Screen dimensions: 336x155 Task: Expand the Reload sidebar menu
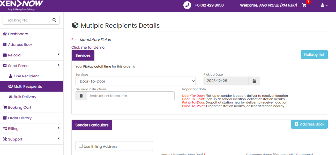32,55
